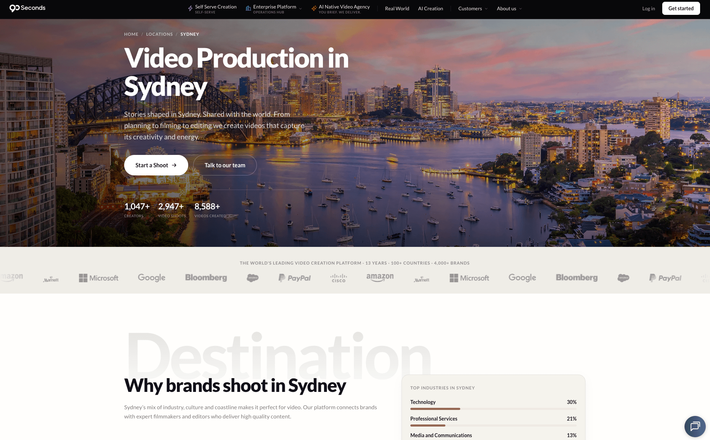Click the second Bloomberg logo

pyautogui.click(x=577, y=278)
